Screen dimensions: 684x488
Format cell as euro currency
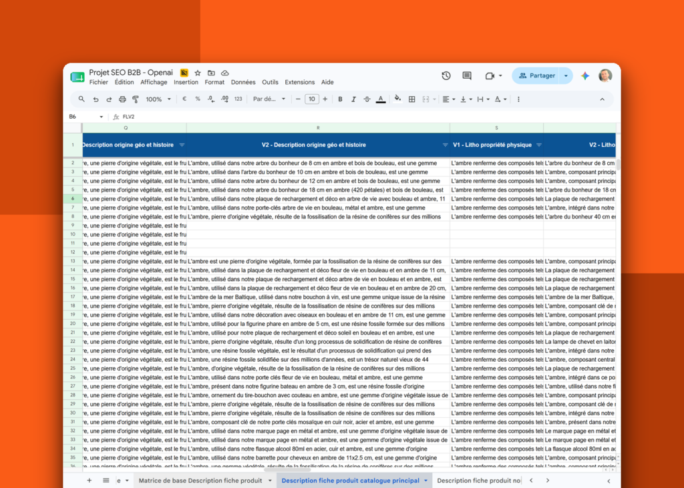(184, 99)
